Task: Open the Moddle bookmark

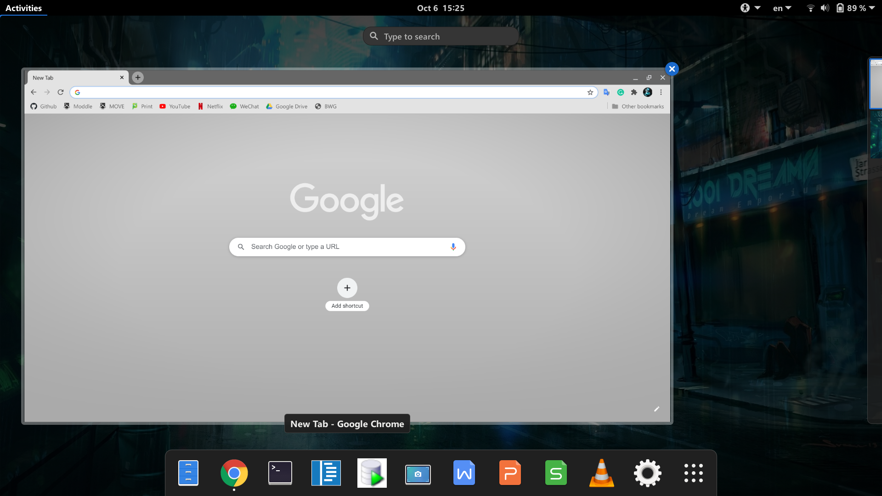Action: click(78, 107)
